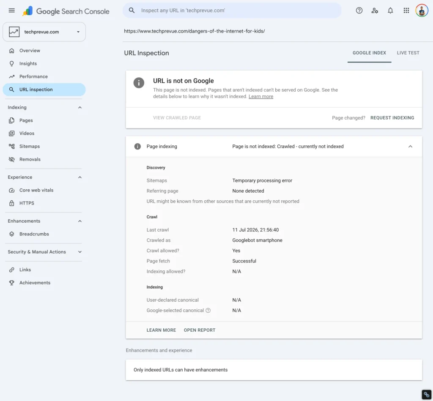Click the '11 Jul 2026, 21:56:40' last crawl value

pyautogui.click(x=255, y=230)
